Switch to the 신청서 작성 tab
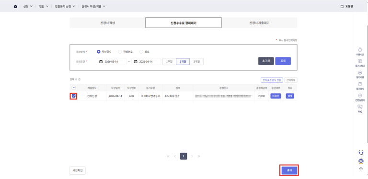This screenshot has height=179, width=368. (x=107, y=22)
